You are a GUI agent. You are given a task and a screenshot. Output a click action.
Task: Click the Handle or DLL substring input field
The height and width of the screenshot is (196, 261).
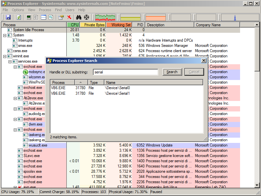click(x=126, y=72)
